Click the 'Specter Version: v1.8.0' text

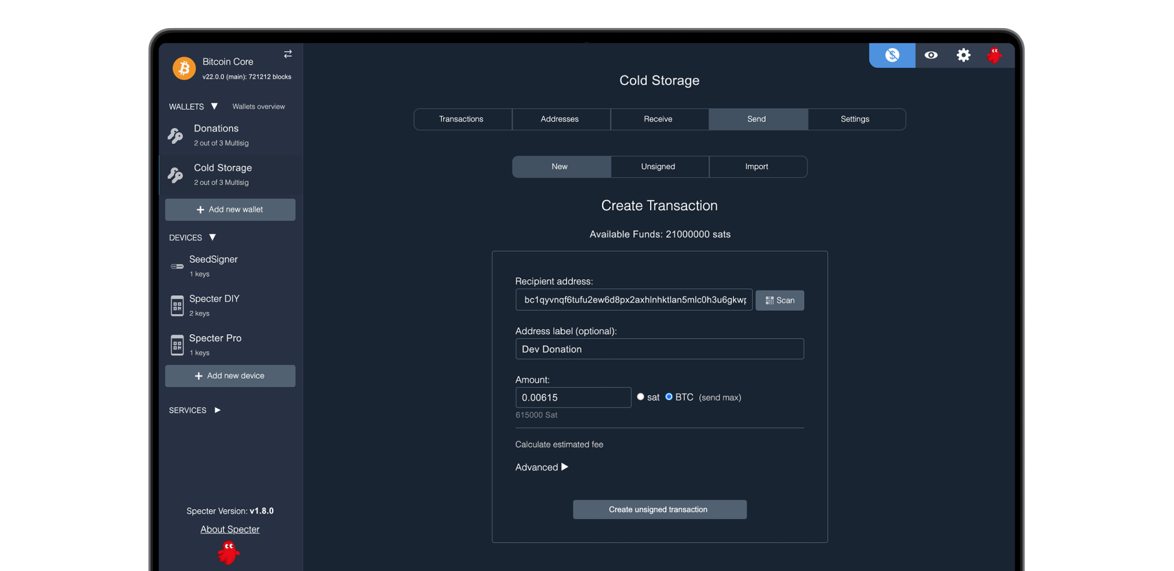(x=229, y=511)
